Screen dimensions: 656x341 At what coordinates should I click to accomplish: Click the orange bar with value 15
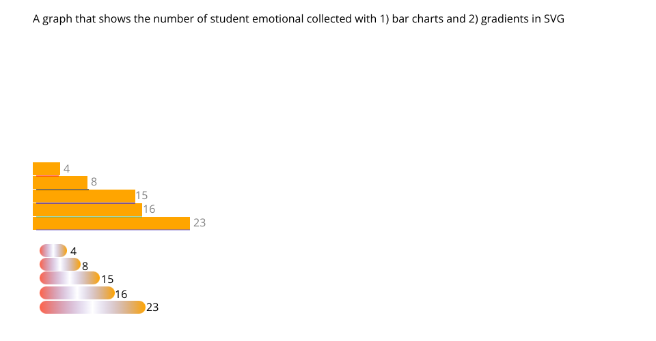83,196
